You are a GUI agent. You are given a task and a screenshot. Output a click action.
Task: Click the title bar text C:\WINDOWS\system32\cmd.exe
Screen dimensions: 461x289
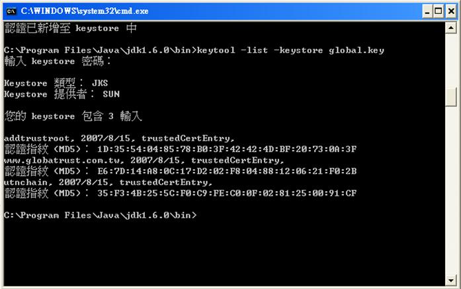point(85,11)
